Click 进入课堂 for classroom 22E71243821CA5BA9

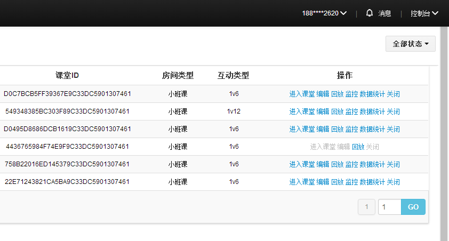[302, 182]
